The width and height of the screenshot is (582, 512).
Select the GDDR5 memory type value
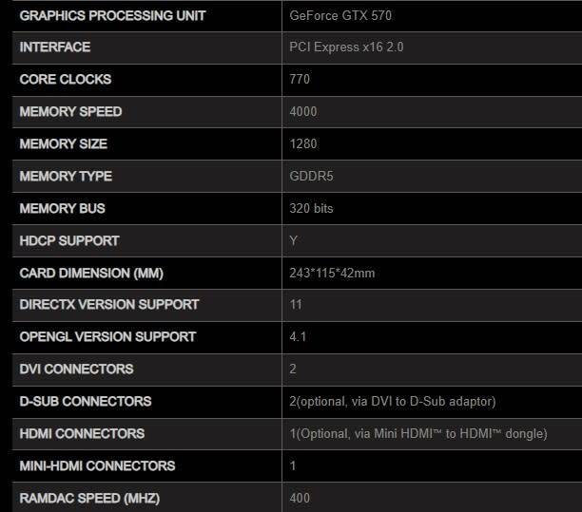pos(311,177)
